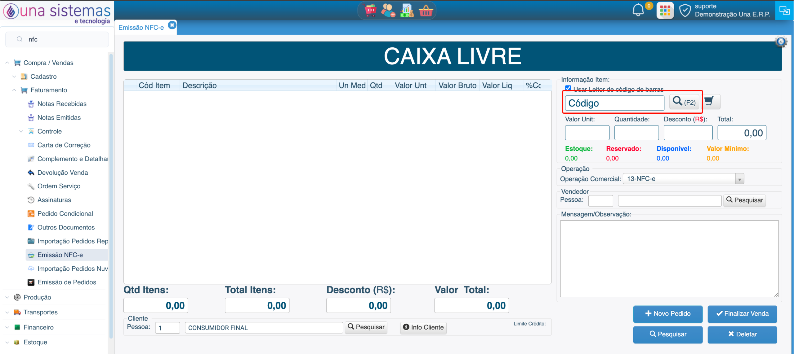The image size is (794, 354).
Task: Click the Finalizar Venda button
Action: 742,314
